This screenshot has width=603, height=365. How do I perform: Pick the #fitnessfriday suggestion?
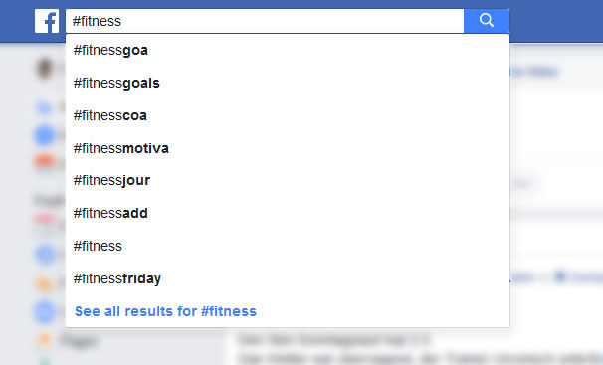tap(288, 278)
